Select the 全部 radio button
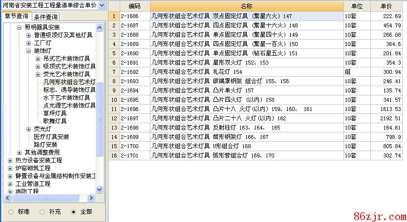Image resolution: width=407 pixels, height=222 pixels. click(x=74, y=212)
